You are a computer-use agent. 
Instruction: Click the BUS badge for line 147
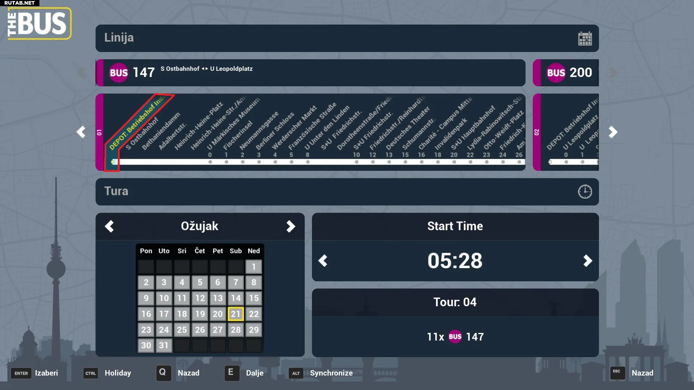119,73
